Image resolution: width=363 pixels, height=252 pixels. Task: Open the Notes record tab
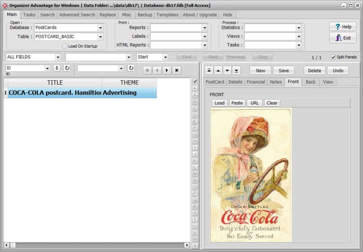(276, 82)
